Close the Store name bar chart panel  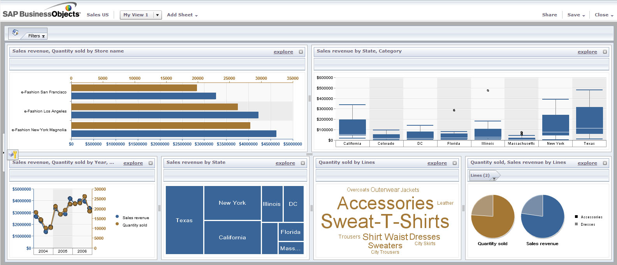point(301,52)
